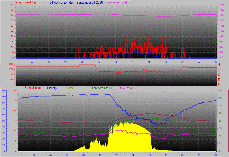The height and width of the screenshot is (157, 229).
Task: Click the "975" barometer axis value
Action: pyautogui.click(x=221, y=58)
